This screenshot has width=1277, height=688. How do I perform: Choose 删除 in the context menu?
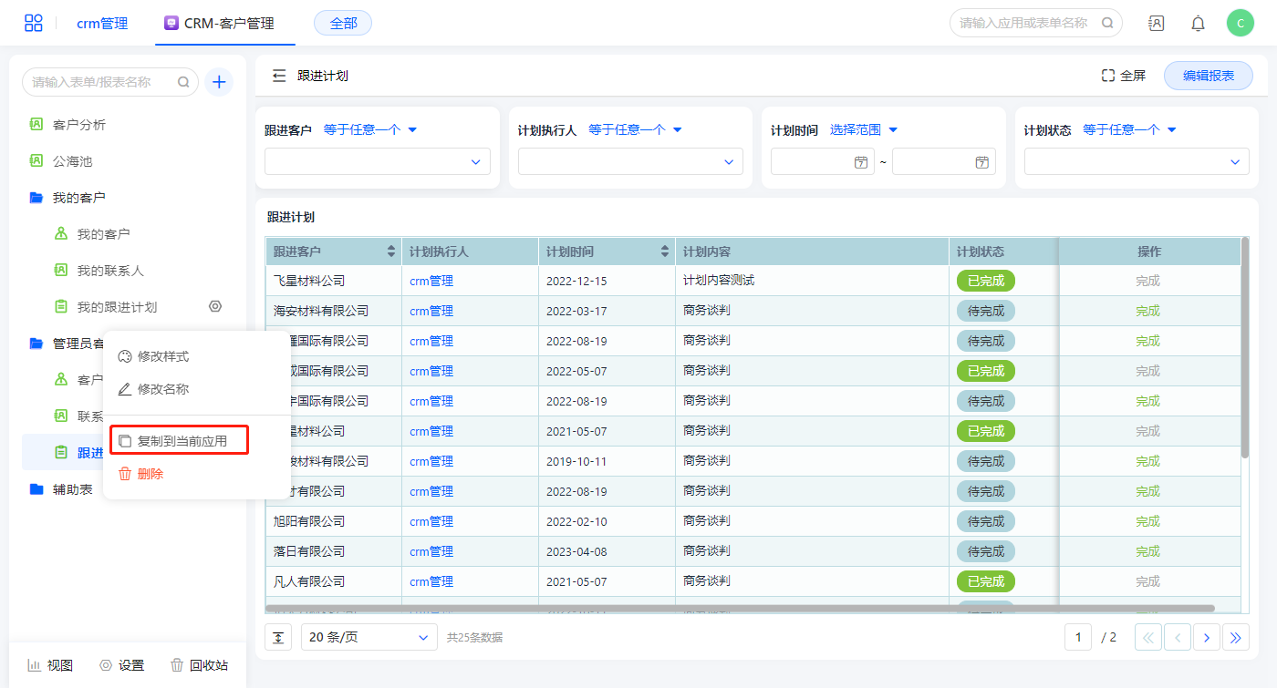(150, 474)
